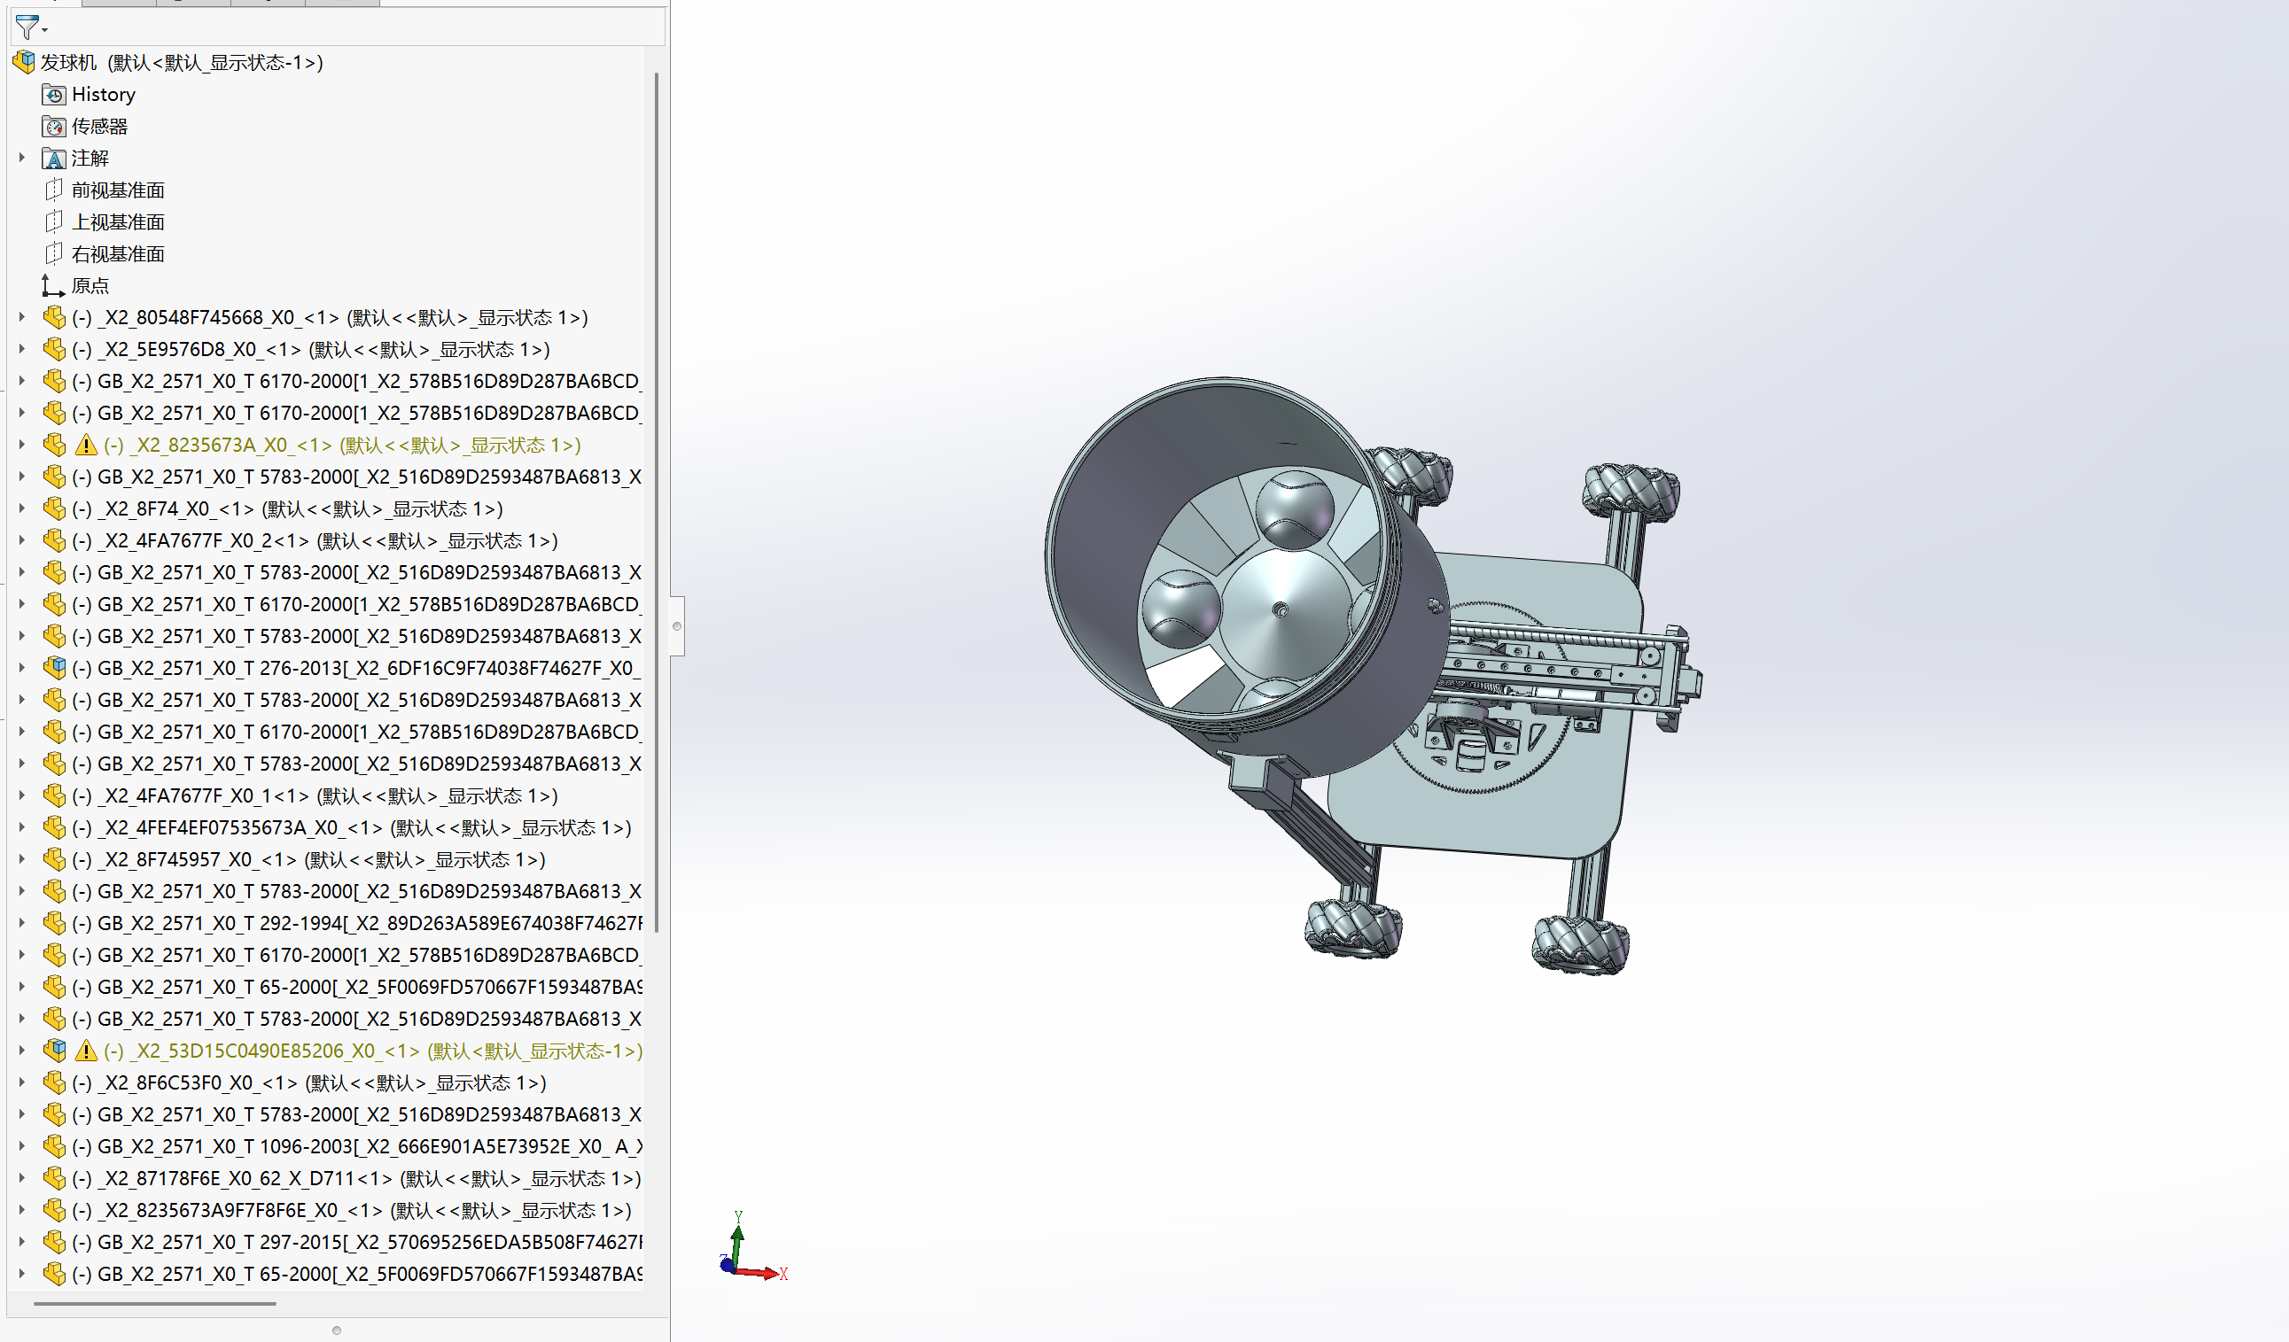Select 右视基准面 plane item

pyautogui.click(x=118, y=254)
